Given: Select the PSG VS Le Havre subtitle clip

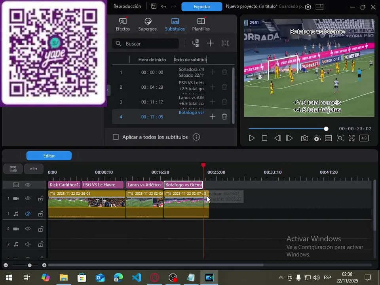Looking at the screenshot, I should click(x=103, y=185).
